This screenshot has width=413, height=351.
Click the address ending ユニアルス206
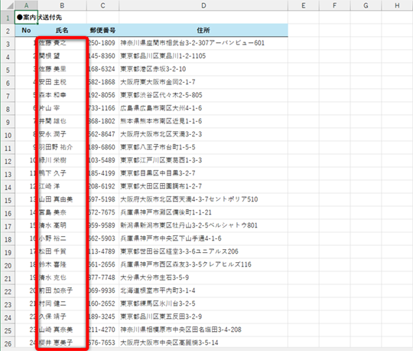tap(203, 252)
